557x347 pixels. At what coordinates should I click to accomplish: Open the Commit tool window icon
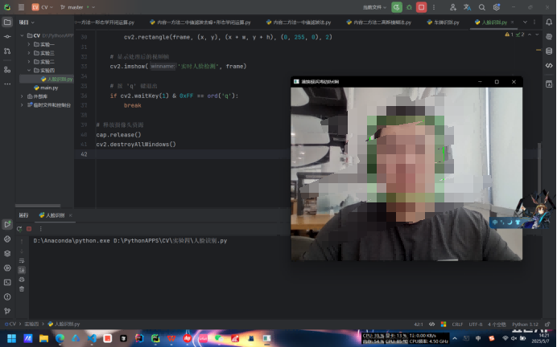click(7, 36)
